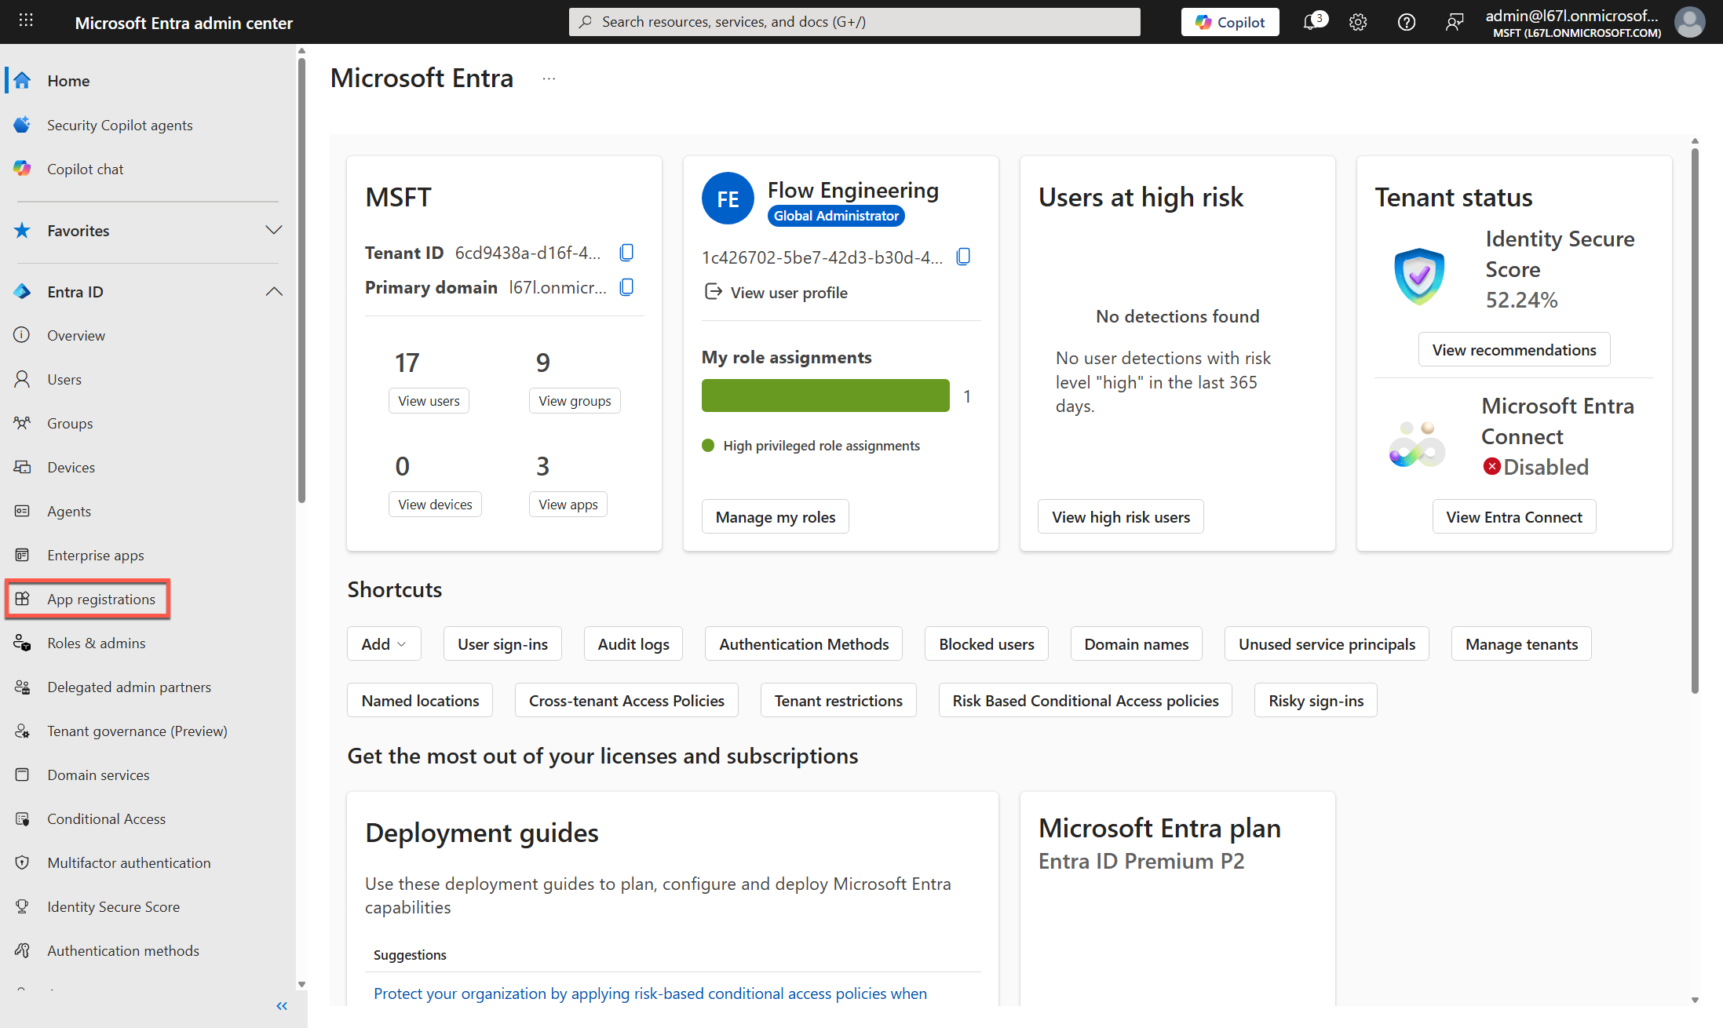This screenshot has height=1028, width=1723.
Task: Click the FE user initials avatar
Action: click(x=728, y=199)
